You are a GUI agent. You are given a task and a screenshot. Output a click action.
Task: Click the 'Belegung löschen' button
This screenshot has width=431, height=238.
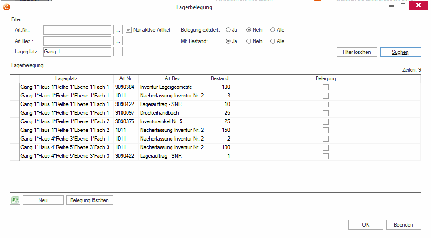tap(90, 200)
